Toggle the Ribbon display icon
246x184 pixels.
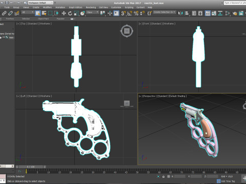208,13
